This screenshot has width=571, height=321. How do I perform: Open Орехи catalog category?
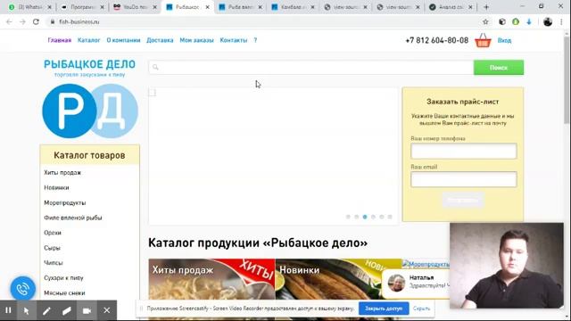pos(53,233)
